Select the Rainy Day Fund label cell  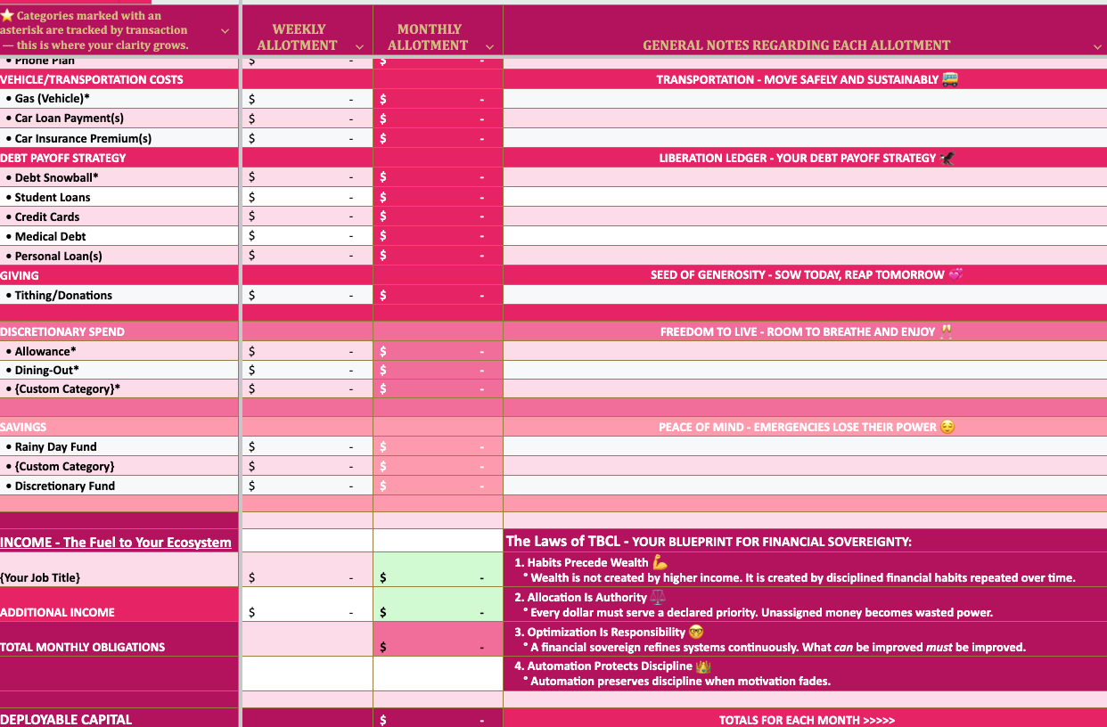click(119, 446)
